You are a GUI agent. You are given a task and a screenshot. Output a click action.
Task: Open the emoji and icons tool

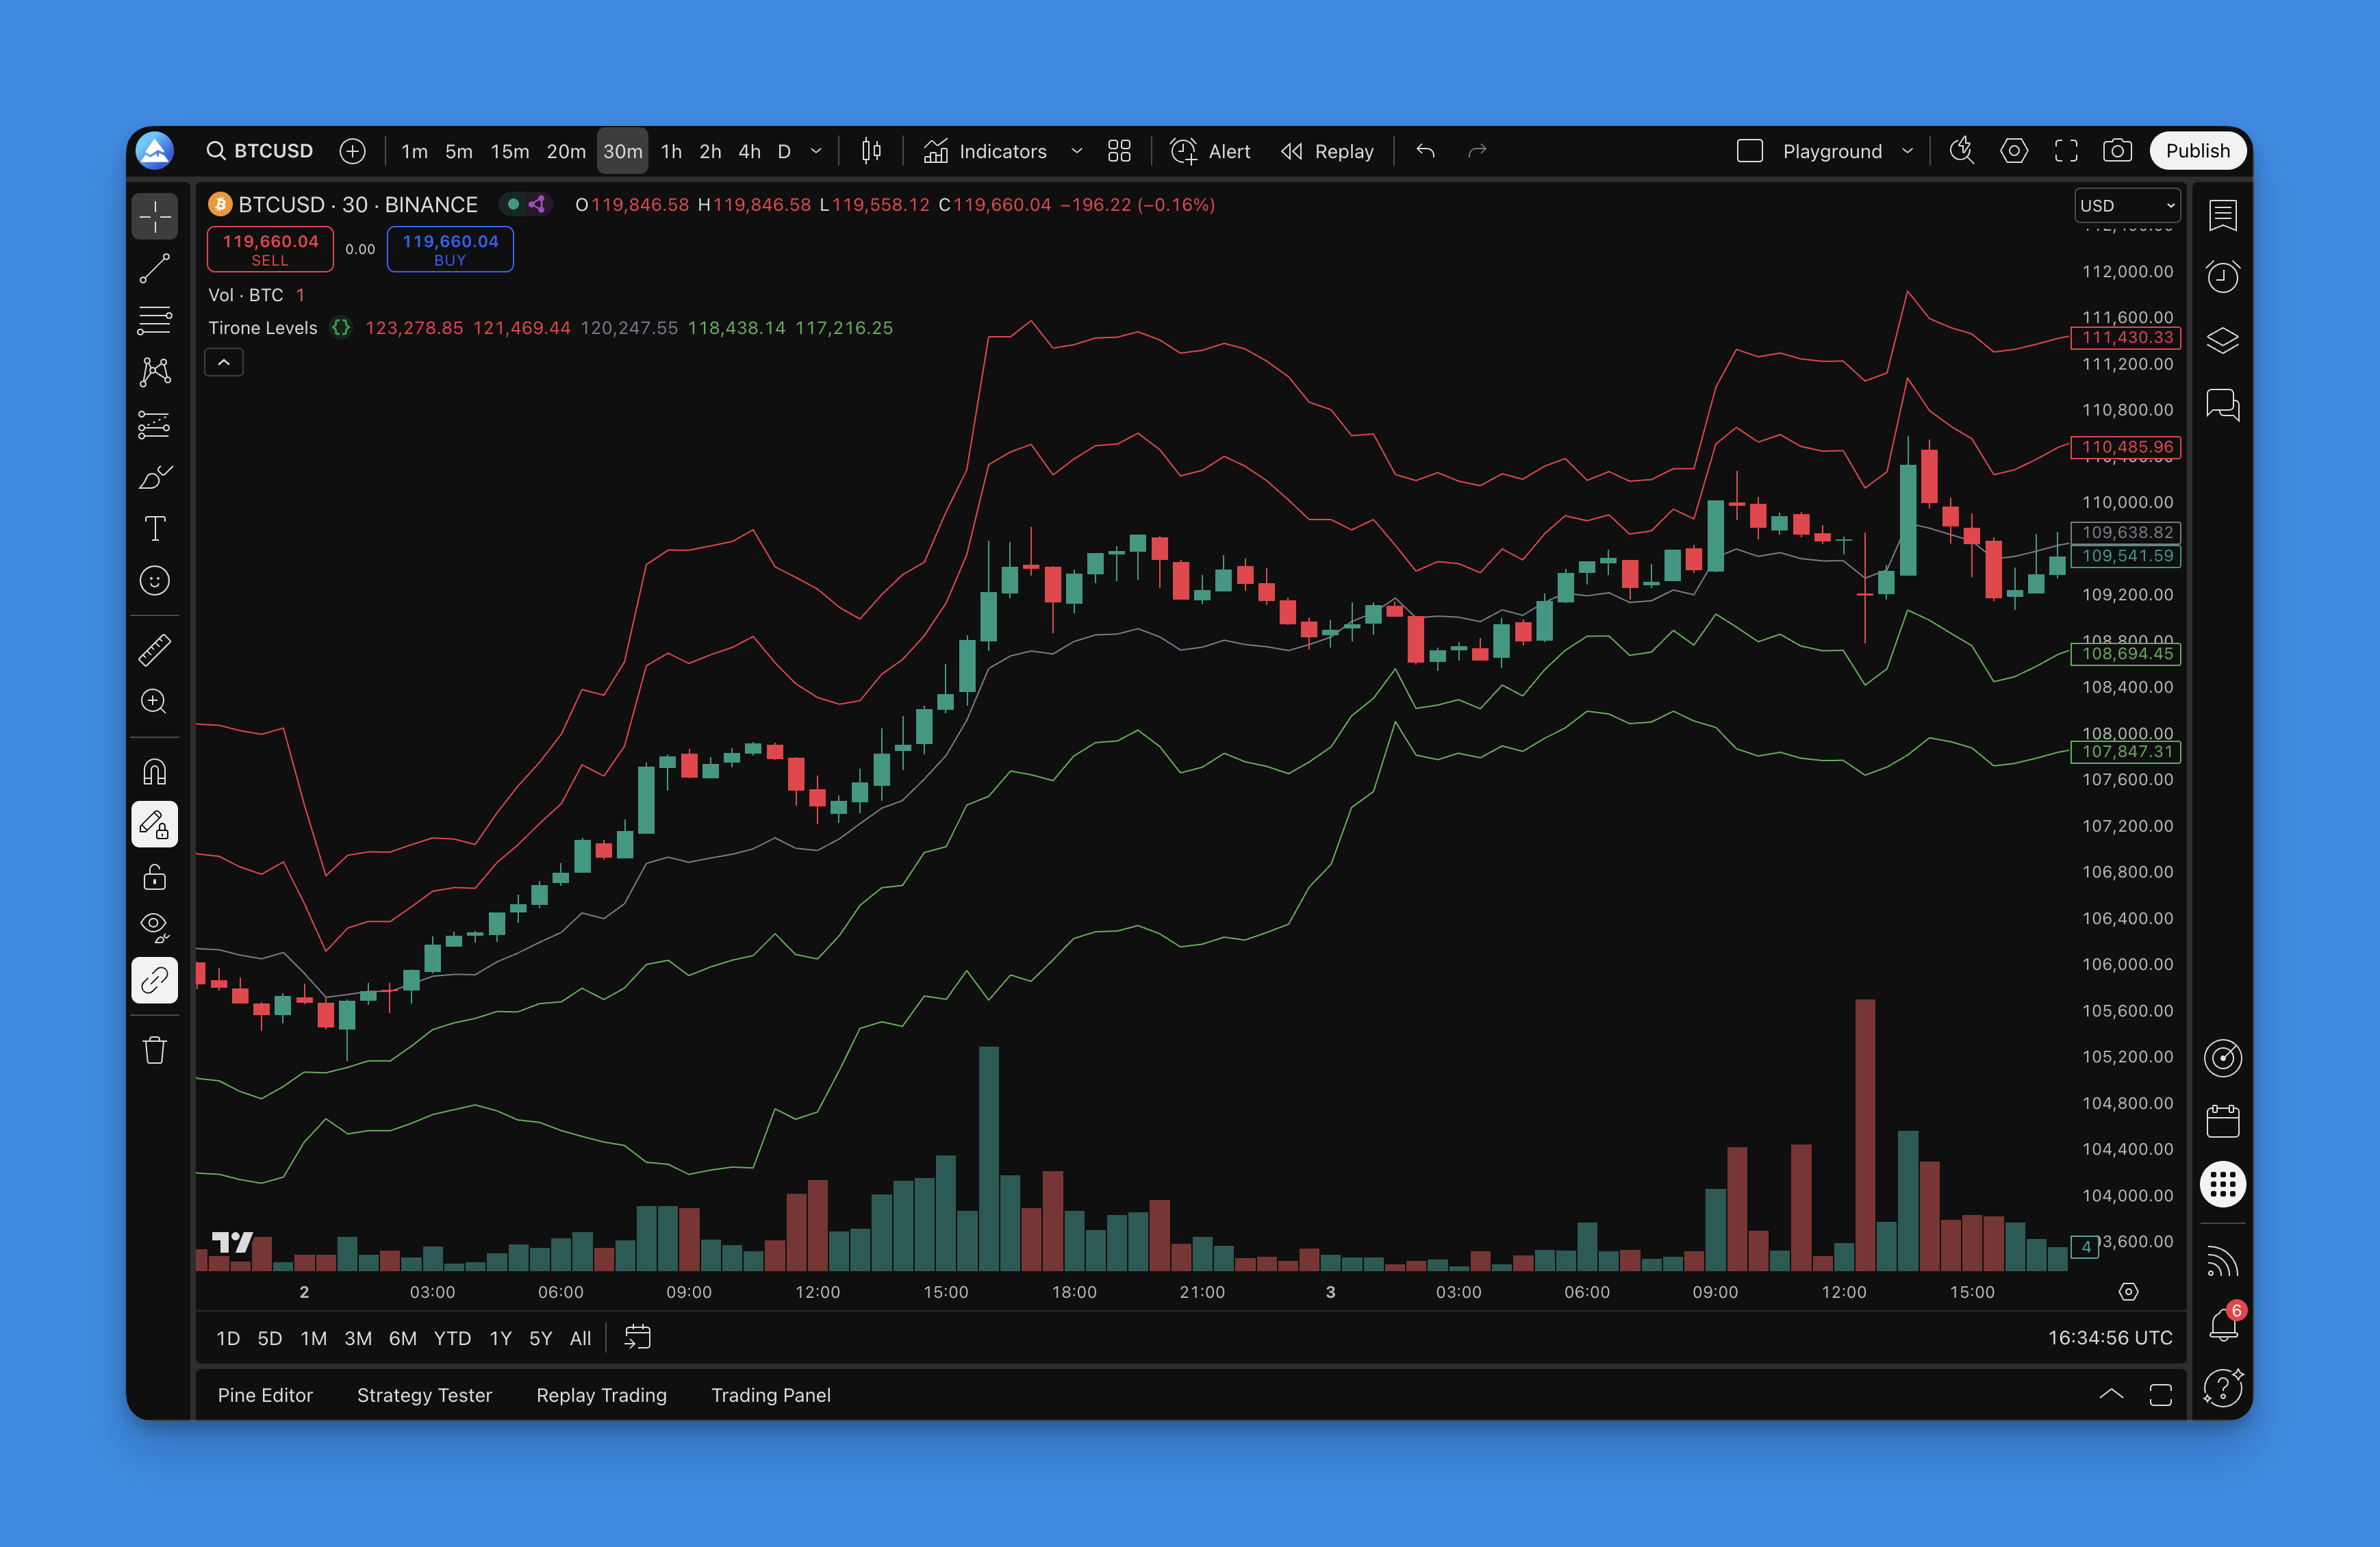154,581
